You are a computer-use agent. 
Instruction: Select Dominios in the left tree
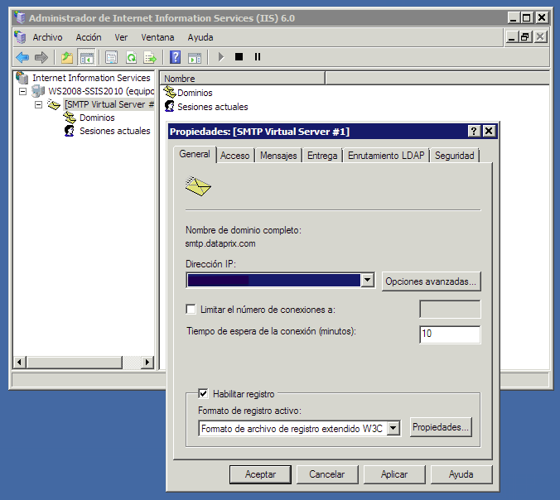click(x=97, y=118)
